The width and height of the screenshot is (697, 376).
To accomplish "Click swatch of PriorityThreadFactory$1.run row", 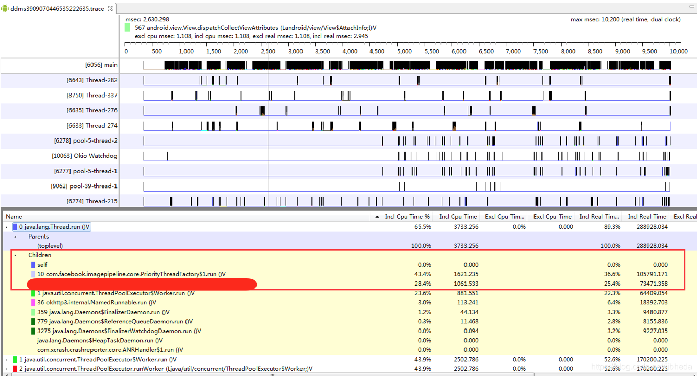I will pyautogui.click(x=33, y=274).
